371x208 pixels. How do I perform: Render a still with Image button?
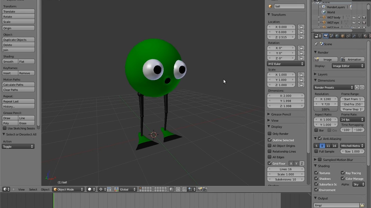326,60
